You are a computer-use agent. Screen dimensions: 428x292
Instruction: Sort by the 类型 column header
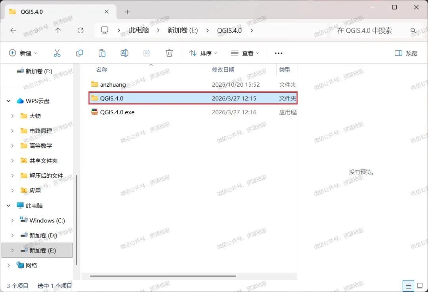coord(285,70)
